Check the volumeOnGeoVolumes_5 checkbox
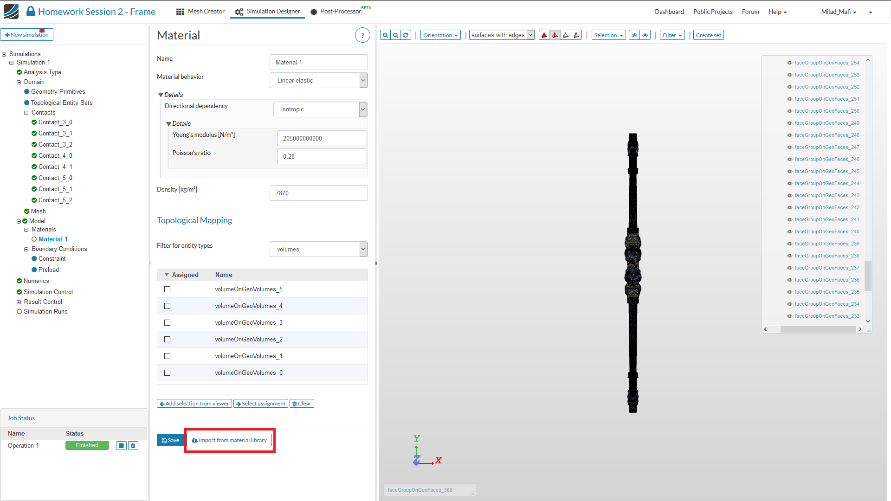Screen dimensions: 891x501 tap(167, 289)
